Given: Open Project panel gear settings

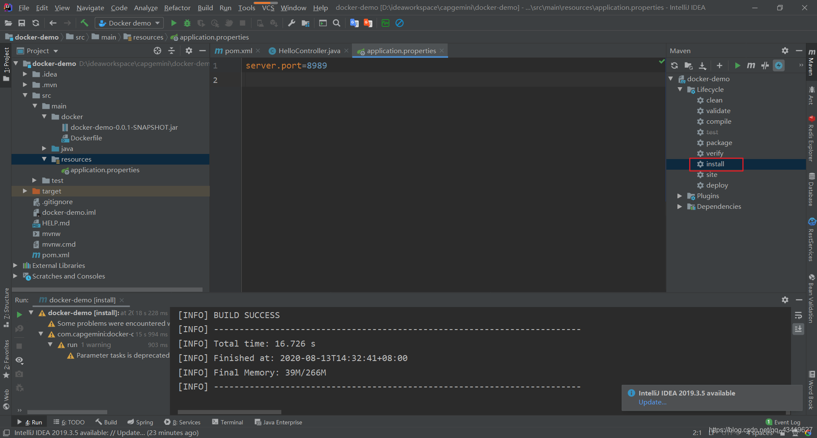Looking at the screenshot, I should tap(189, 51).
